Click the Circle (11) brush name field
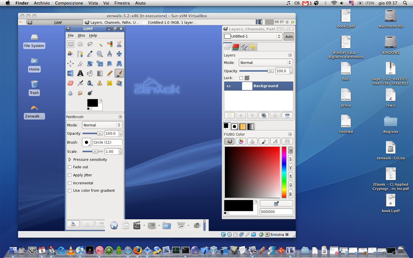The height and width of the screenshot is (258, 413). [107, 142]
